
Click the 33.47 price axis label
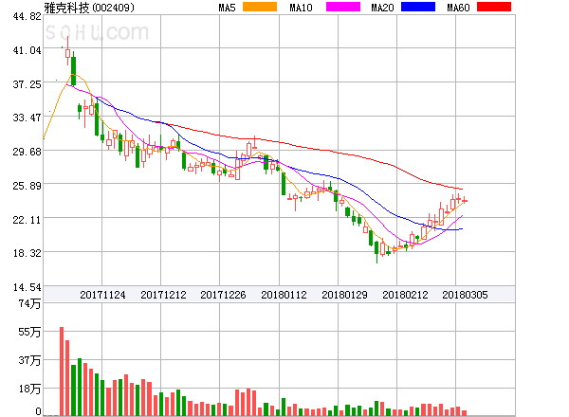click(x=27, y=118)
